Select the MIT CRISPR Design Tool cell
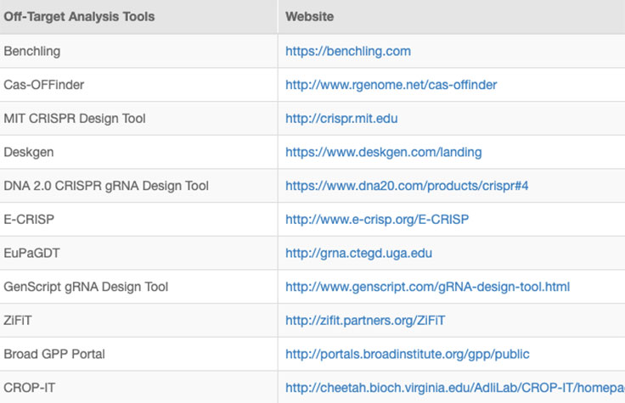The height and width of the screenshot is (403, 625). point(75,119)
